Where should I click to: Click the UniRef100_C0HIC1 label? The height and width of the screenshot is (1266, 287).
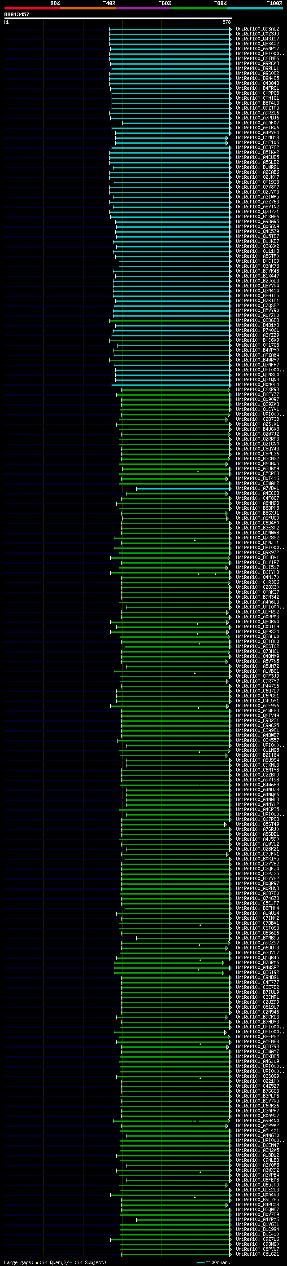coord(257,98)
